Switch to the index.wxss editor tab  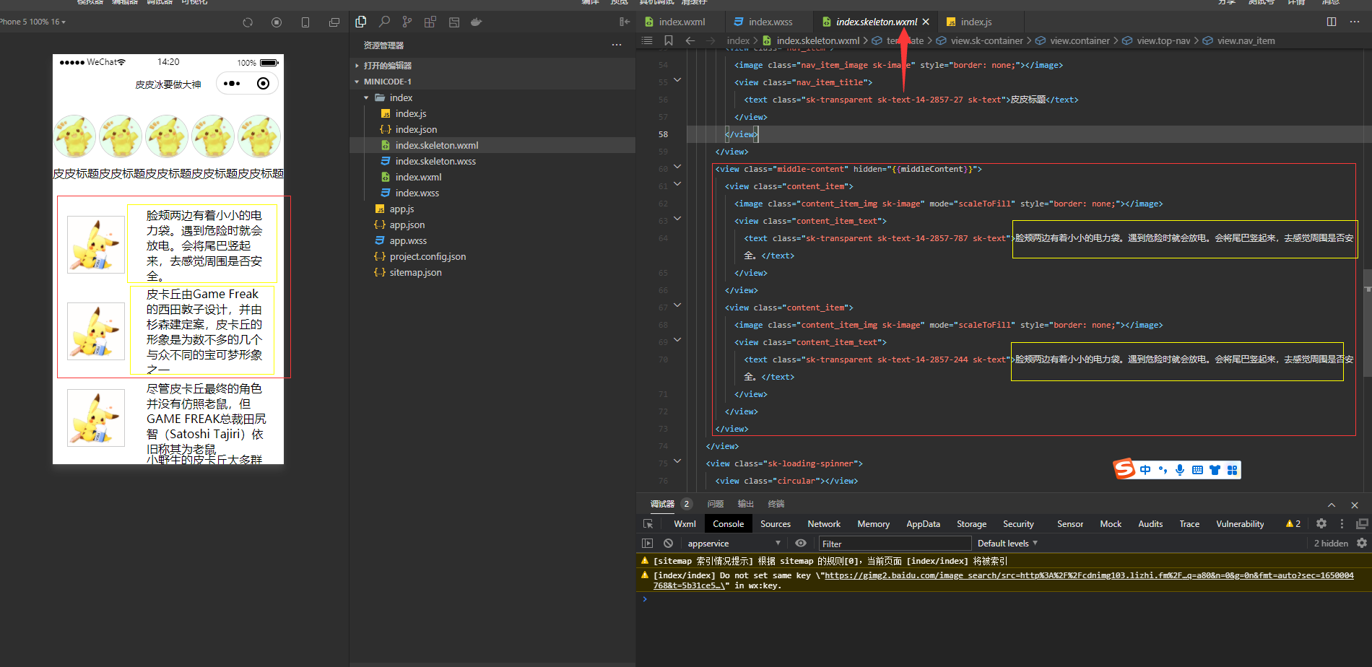click(770, 22)
